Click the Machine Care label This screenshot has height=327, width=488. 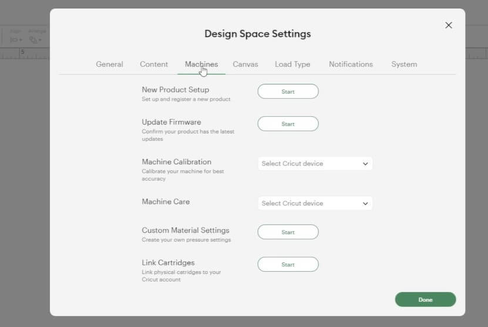pyautogui.click(x=166, y=201)
